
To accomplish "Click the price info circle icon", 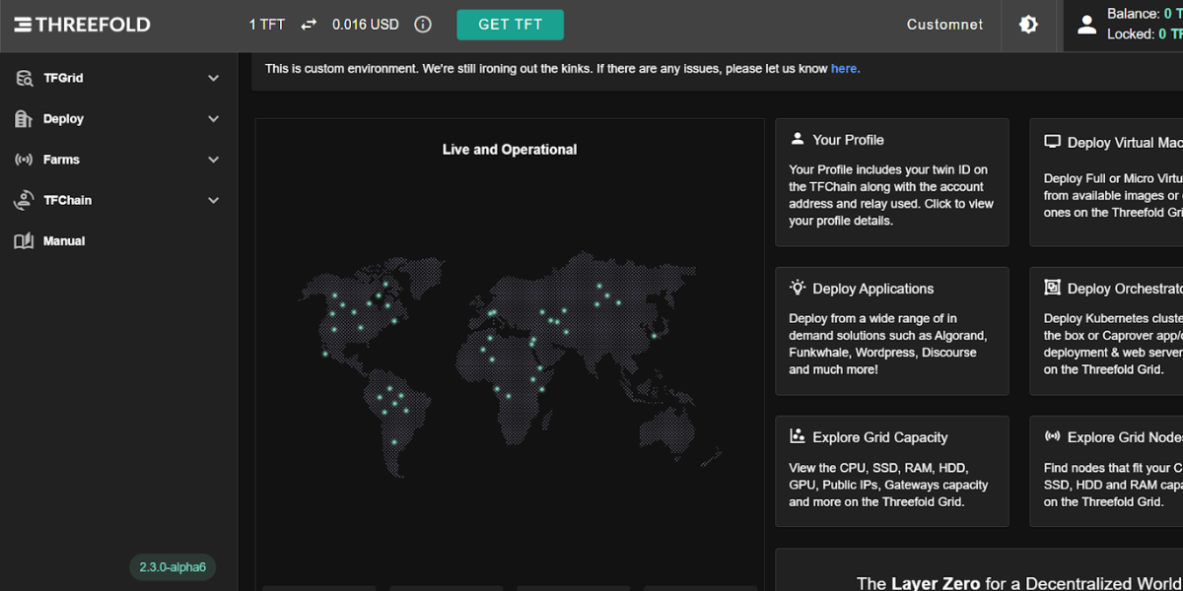I will coord(423,25).
